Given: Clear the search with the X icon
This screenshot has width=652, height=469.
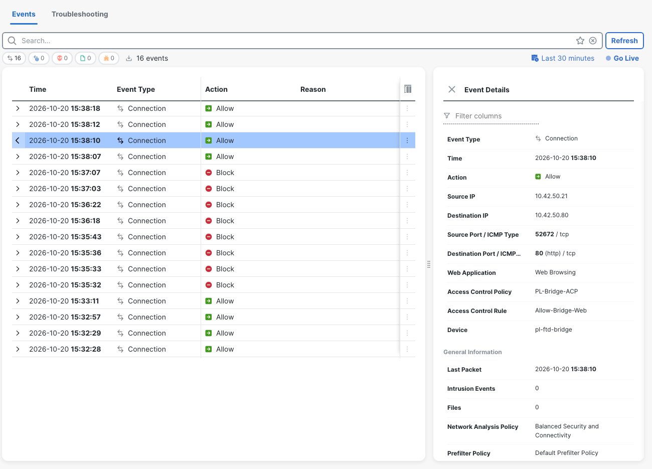Looking at the screenshot, I should tap(593, 41).
